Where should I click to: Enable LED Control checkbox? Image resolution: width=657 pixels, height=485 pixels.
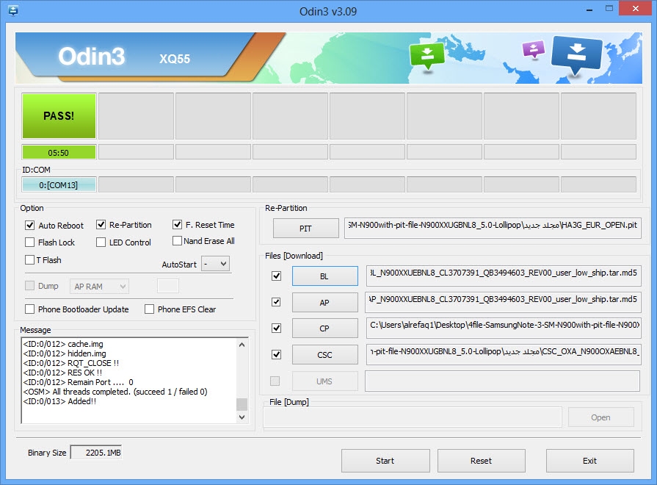click(x=101, y=242)
